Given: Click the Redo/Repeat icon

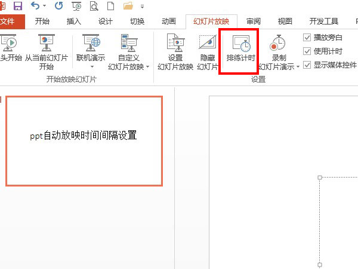Looking at the screenshot, I should pos(58,7).
